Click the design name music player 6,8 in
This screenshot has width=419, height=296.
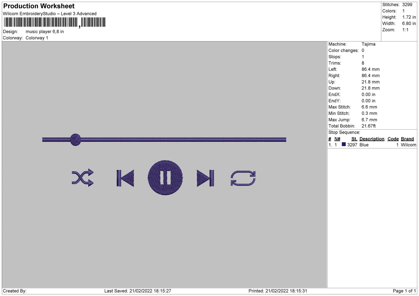45,32
